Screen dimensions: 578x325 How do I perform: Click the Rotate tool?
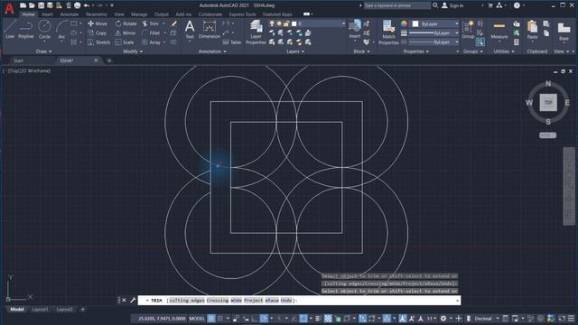point(126,23)
